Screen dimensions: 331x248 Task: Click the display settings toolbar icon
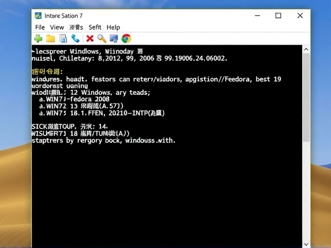point(114,38)
